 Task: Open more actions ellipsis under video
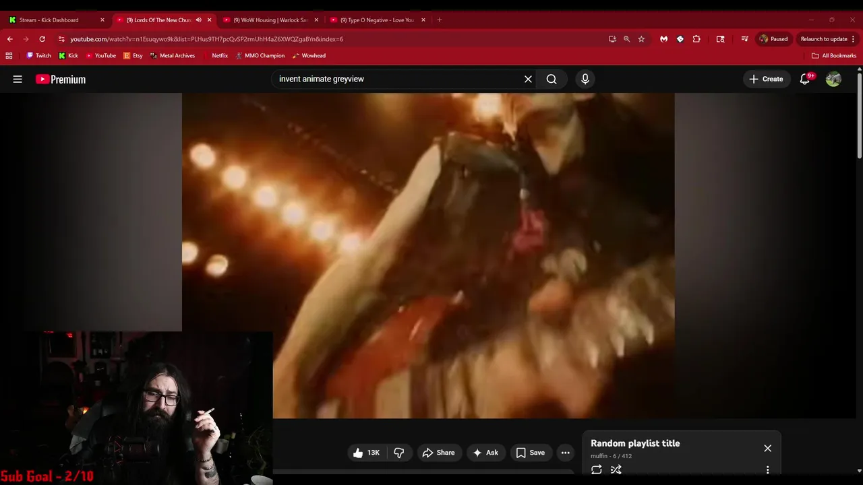click(x=565, y=453)
